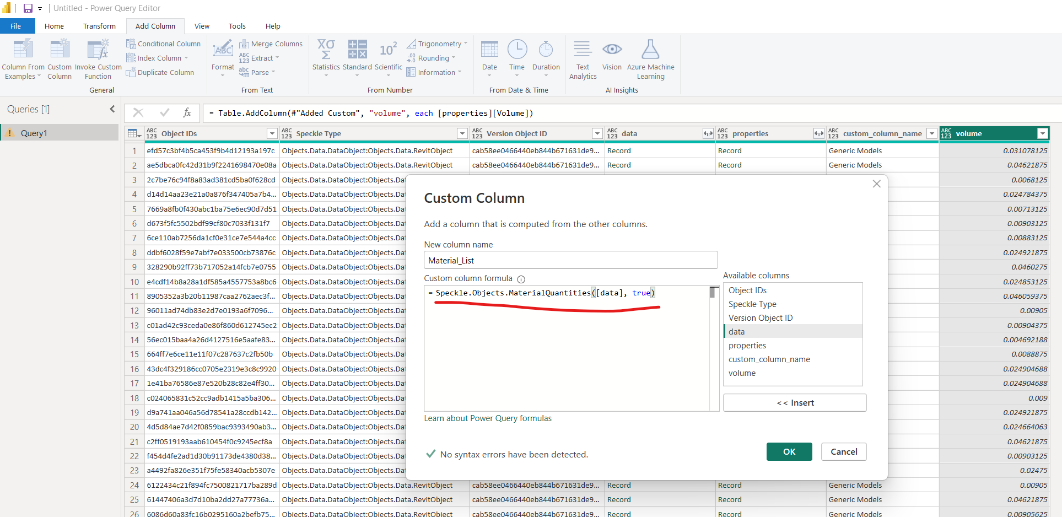Click the save icon in title bar

coord(28,8)
